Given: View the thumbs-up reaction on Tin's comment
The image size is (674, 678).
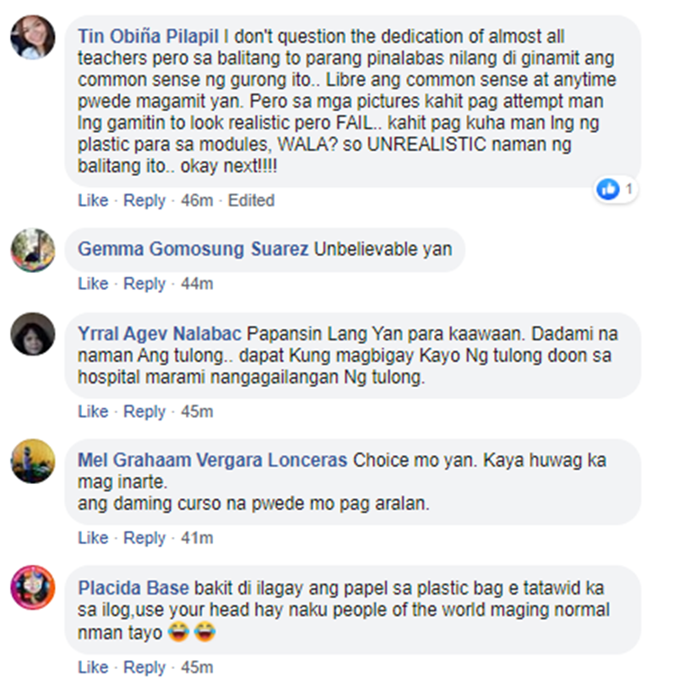Looking at the screenshot, I should pos(616,189).
